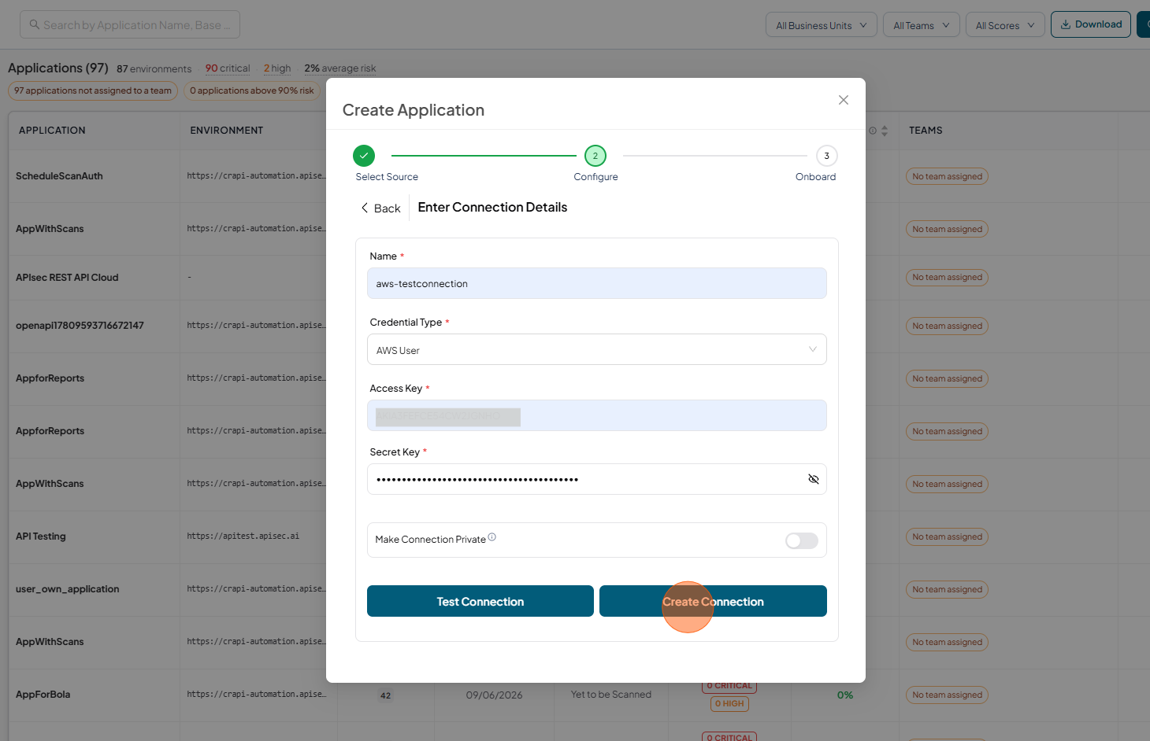Click the 97 applications not assigned tag
The image size is (1150, 741).
tap(93, 90)
